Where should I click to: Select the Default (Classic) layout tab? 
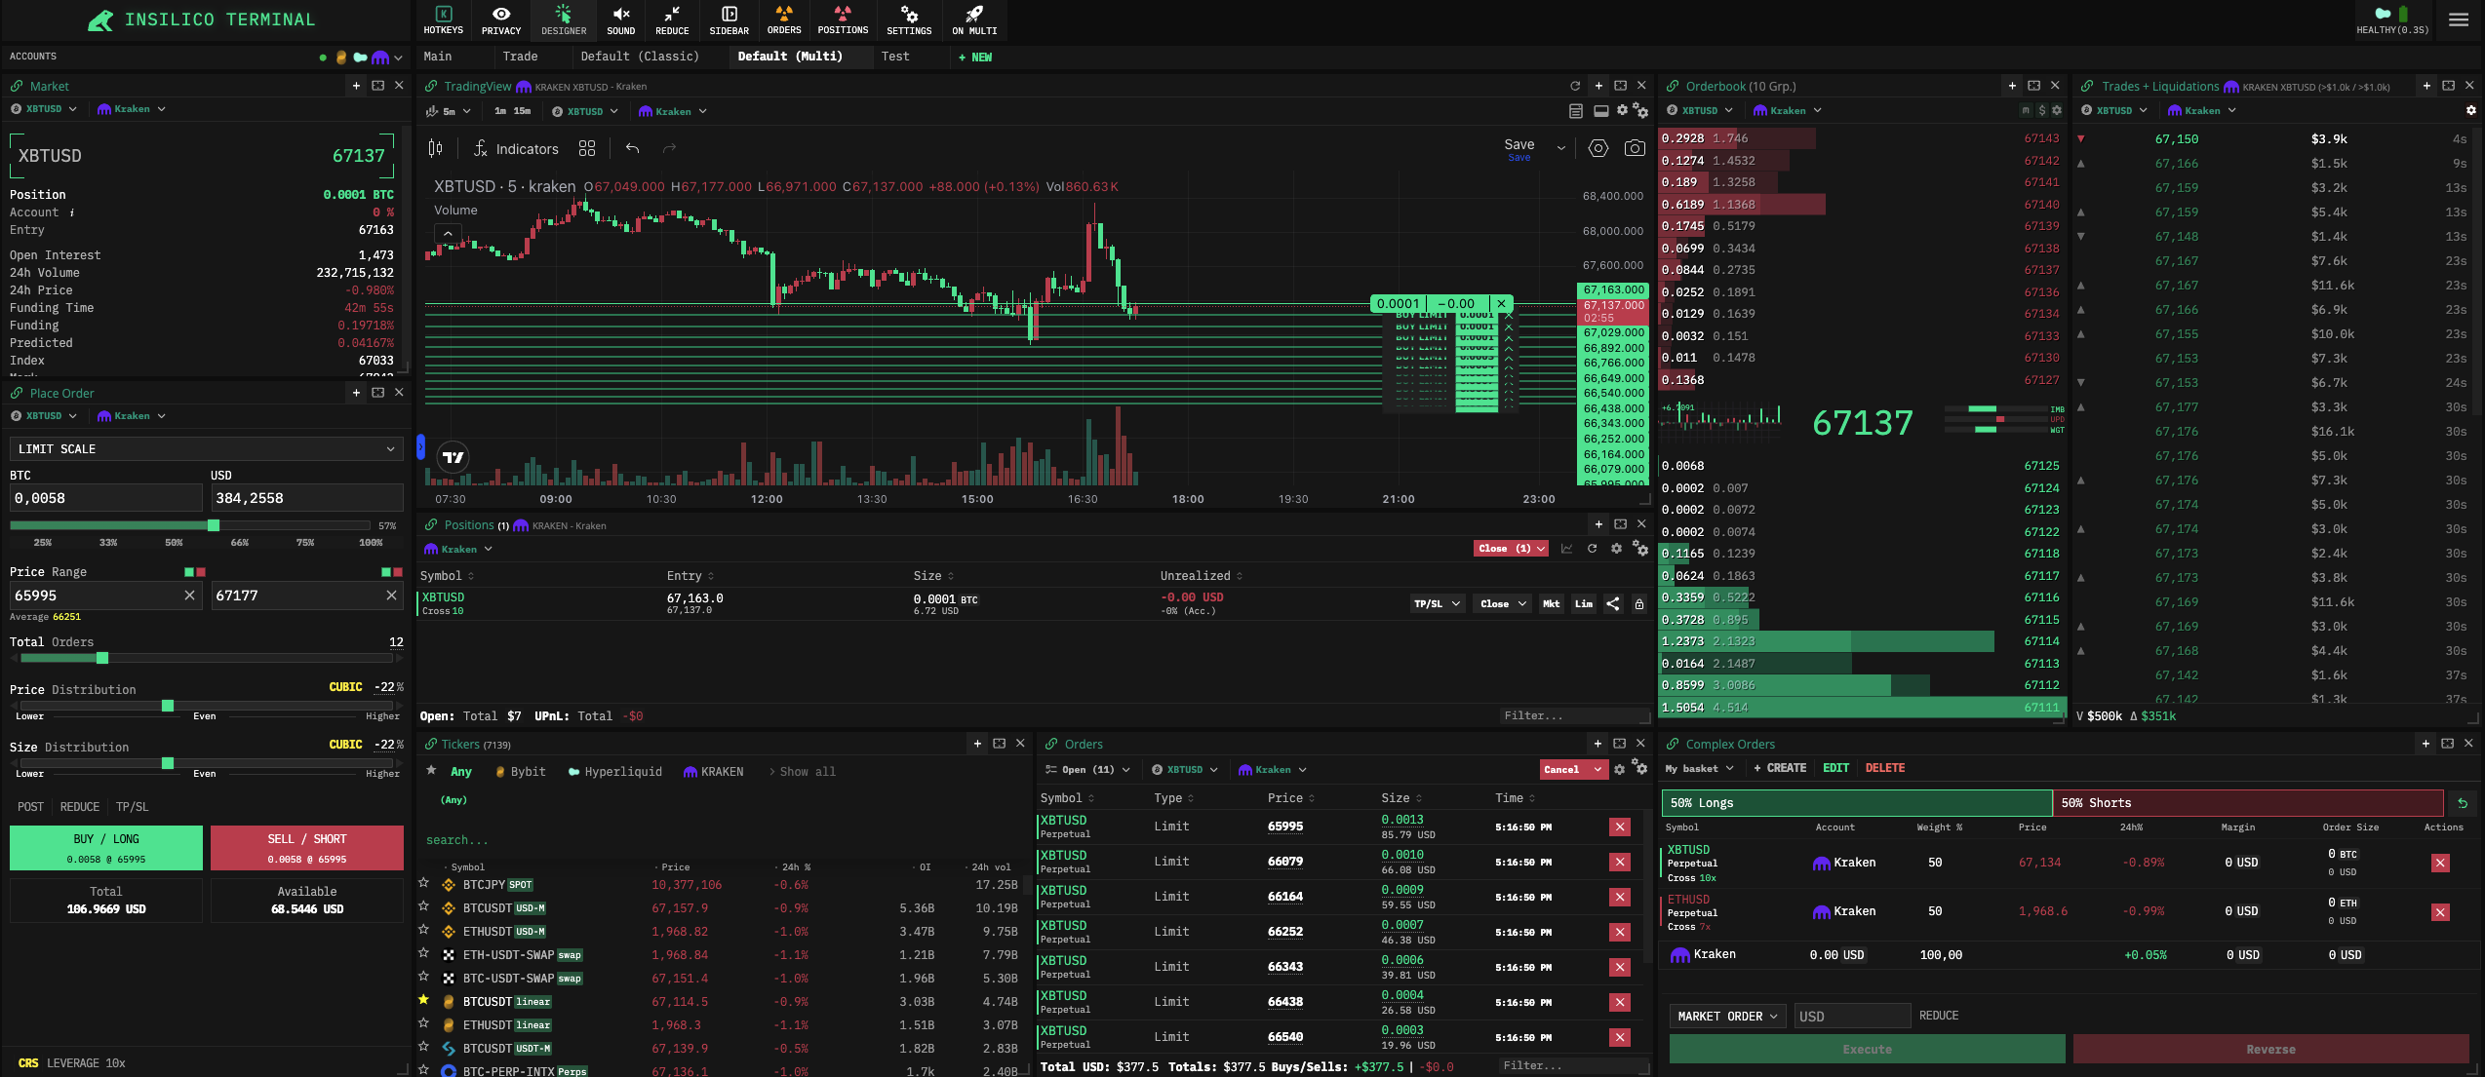(640, 57)
